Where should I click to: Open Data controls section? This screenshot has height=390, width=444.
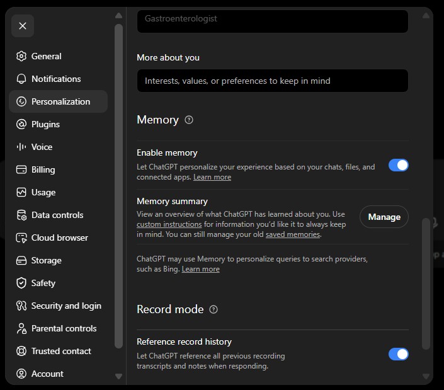click(58, 215)
